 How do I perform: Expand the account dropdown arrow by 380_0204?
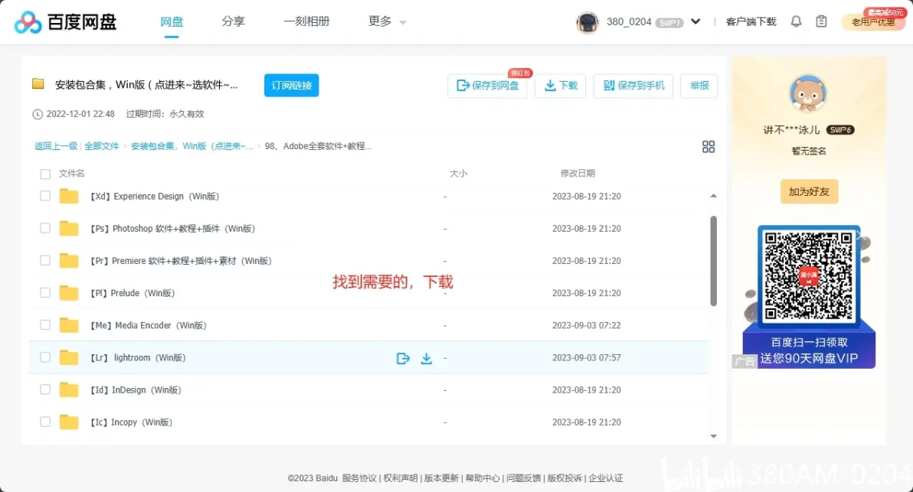point(695,21)
